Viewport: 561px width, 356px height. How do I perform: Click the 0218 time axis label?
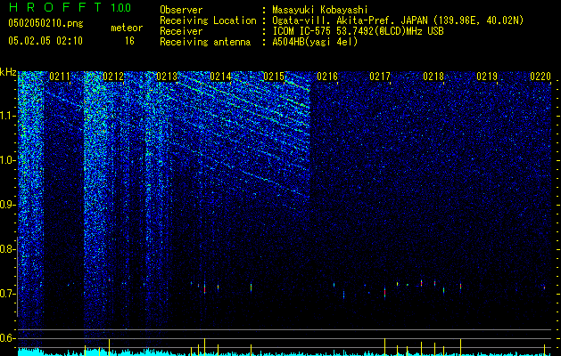433,77
